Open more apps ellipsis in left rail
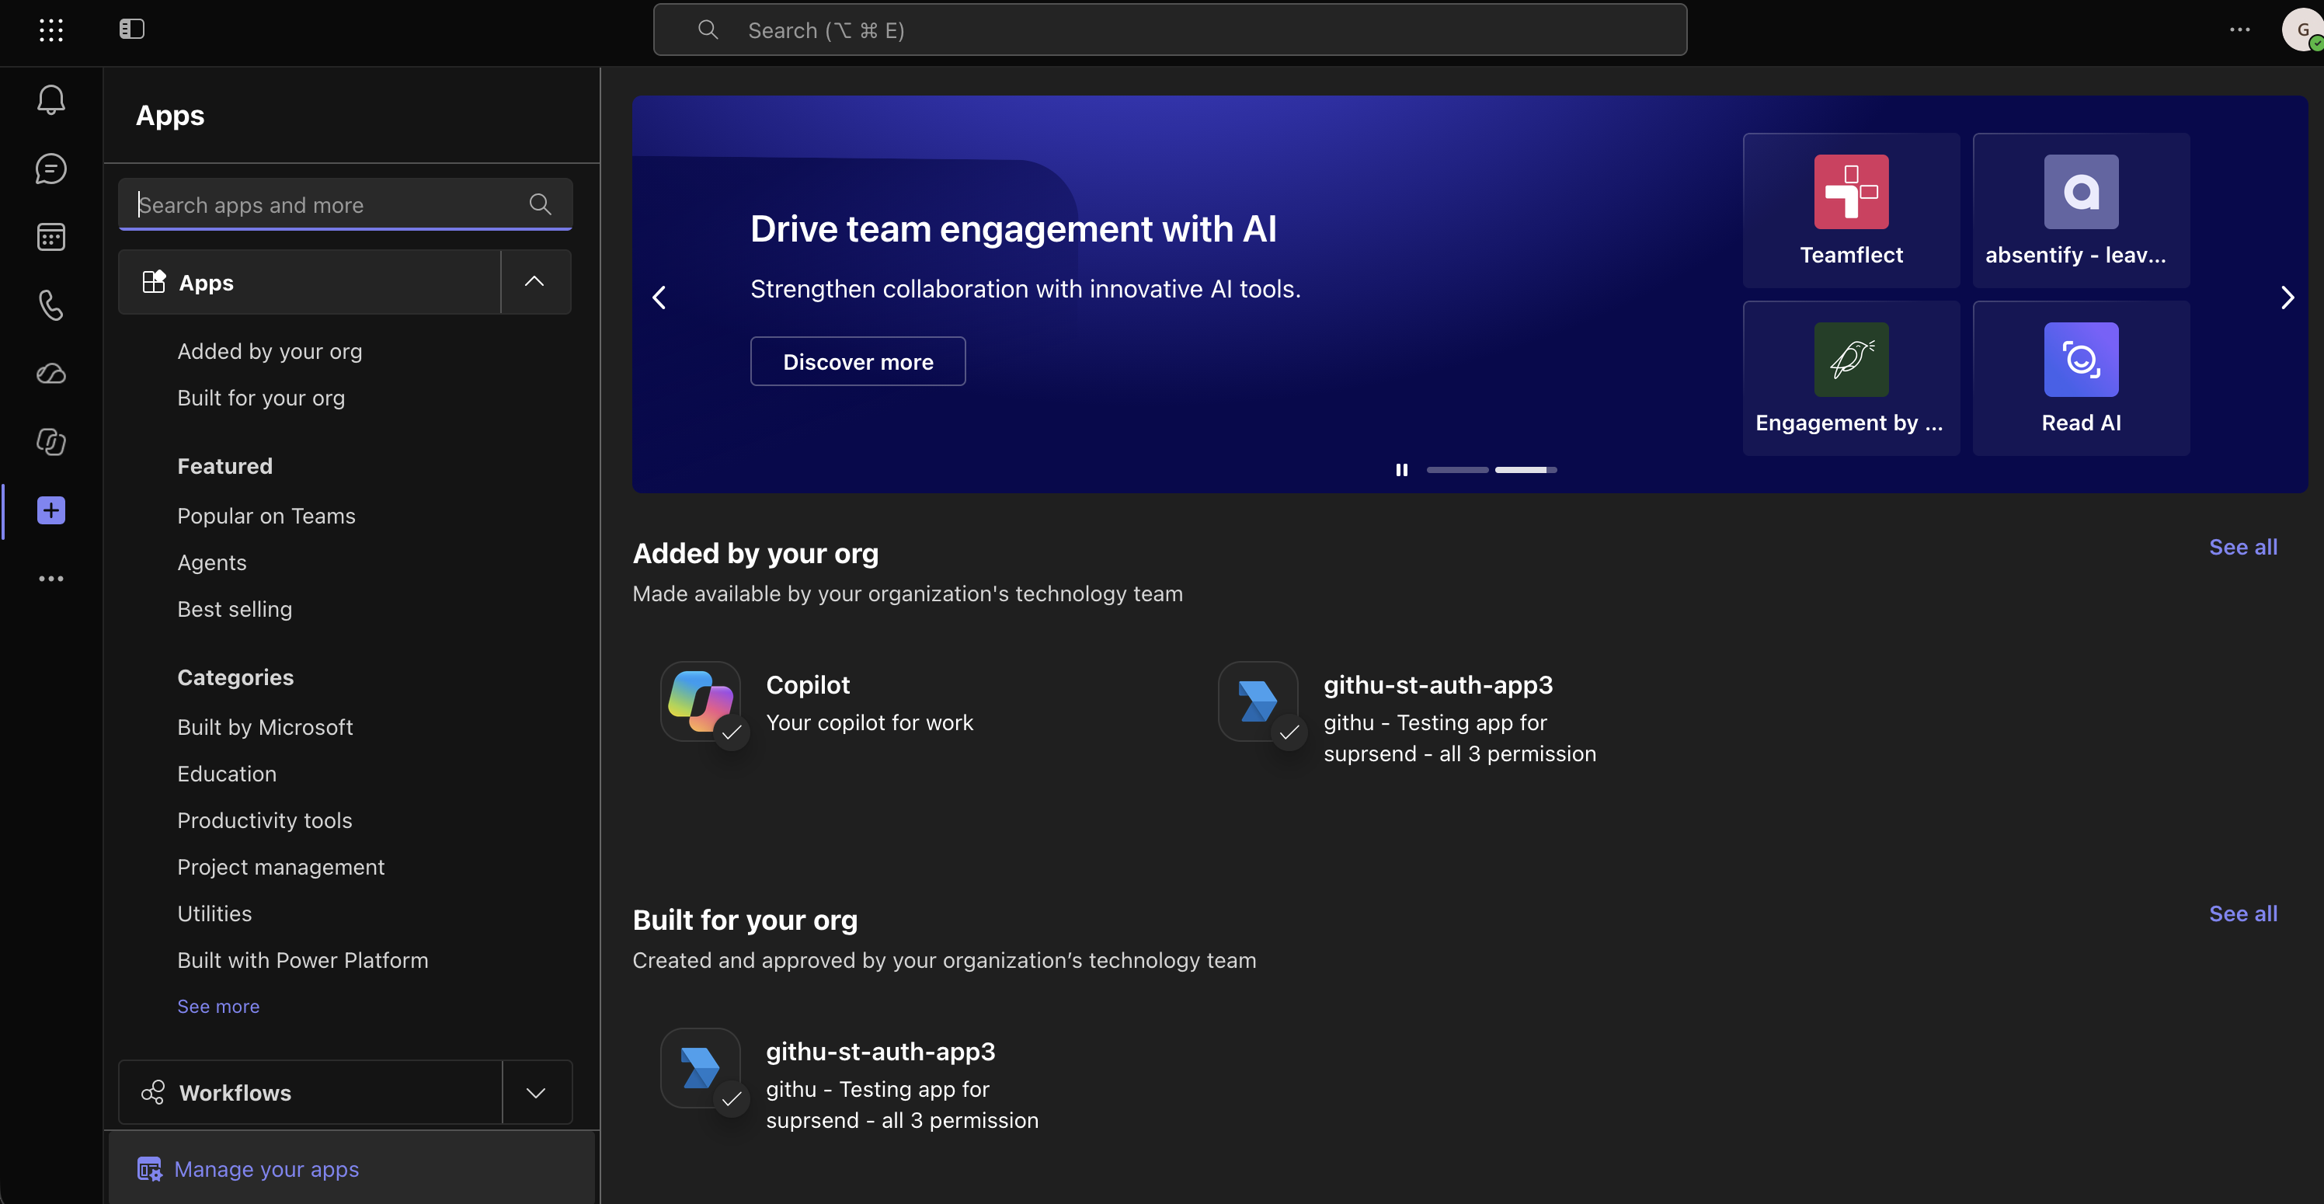The width and height of the screenshot is (2324, 1204). coord(51,579)
